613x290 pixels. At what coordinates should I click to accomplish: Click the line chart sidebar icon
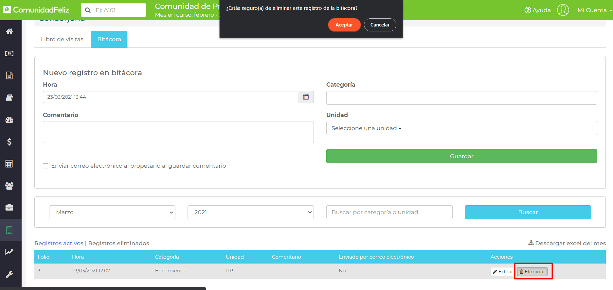(x=9, y=252)
